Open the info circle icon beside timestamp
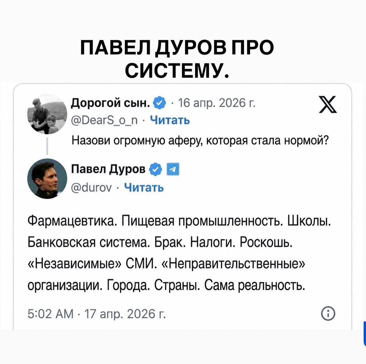366x364 pixels. click(328, 314)
